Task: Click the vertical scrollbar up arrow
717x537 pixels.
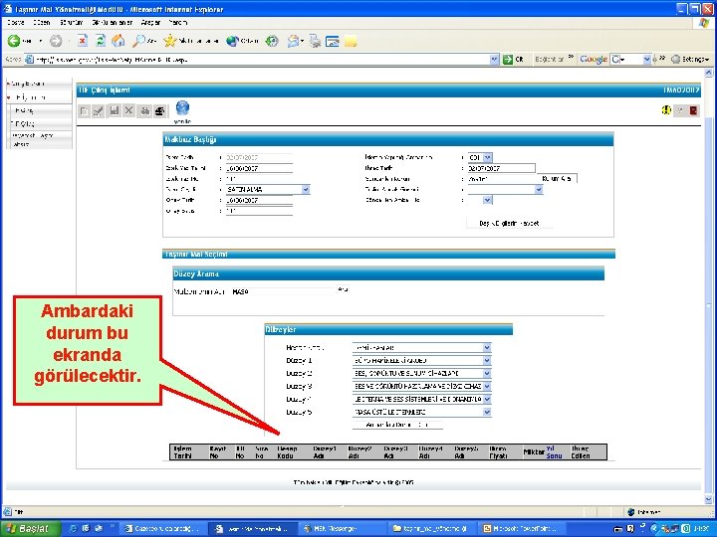Action: pyautogui.click(x=708, y=73)
